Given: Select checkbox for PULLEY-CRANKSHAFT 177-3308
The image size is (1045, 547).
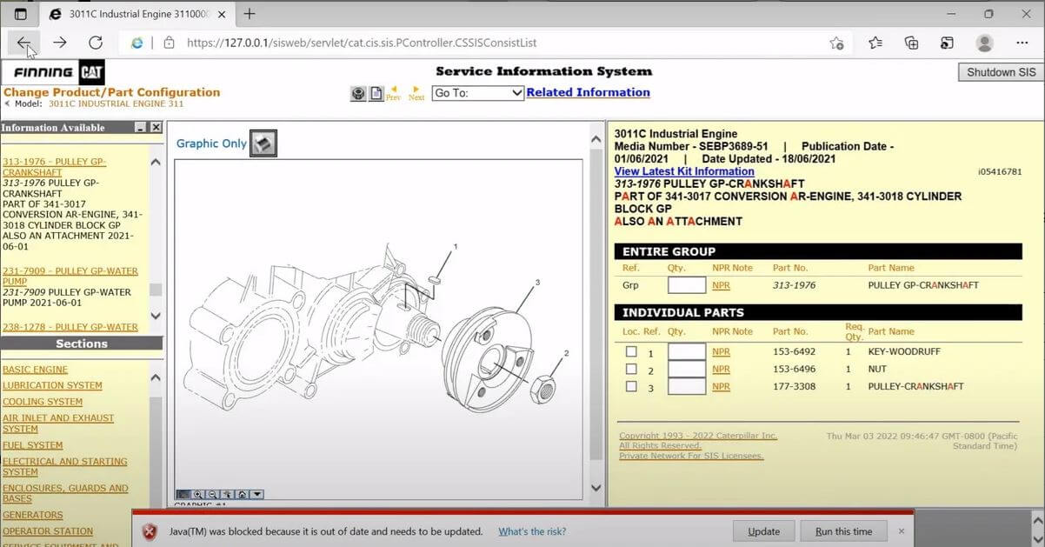Looking at the screenshot, I should point(631,386).
